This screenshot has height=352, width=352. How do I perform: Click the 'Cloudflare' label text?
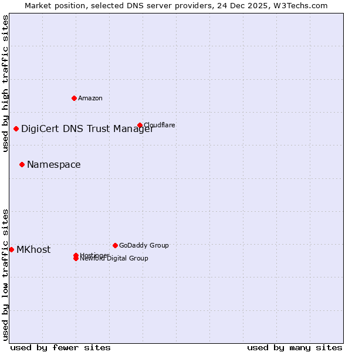(160, 125)
